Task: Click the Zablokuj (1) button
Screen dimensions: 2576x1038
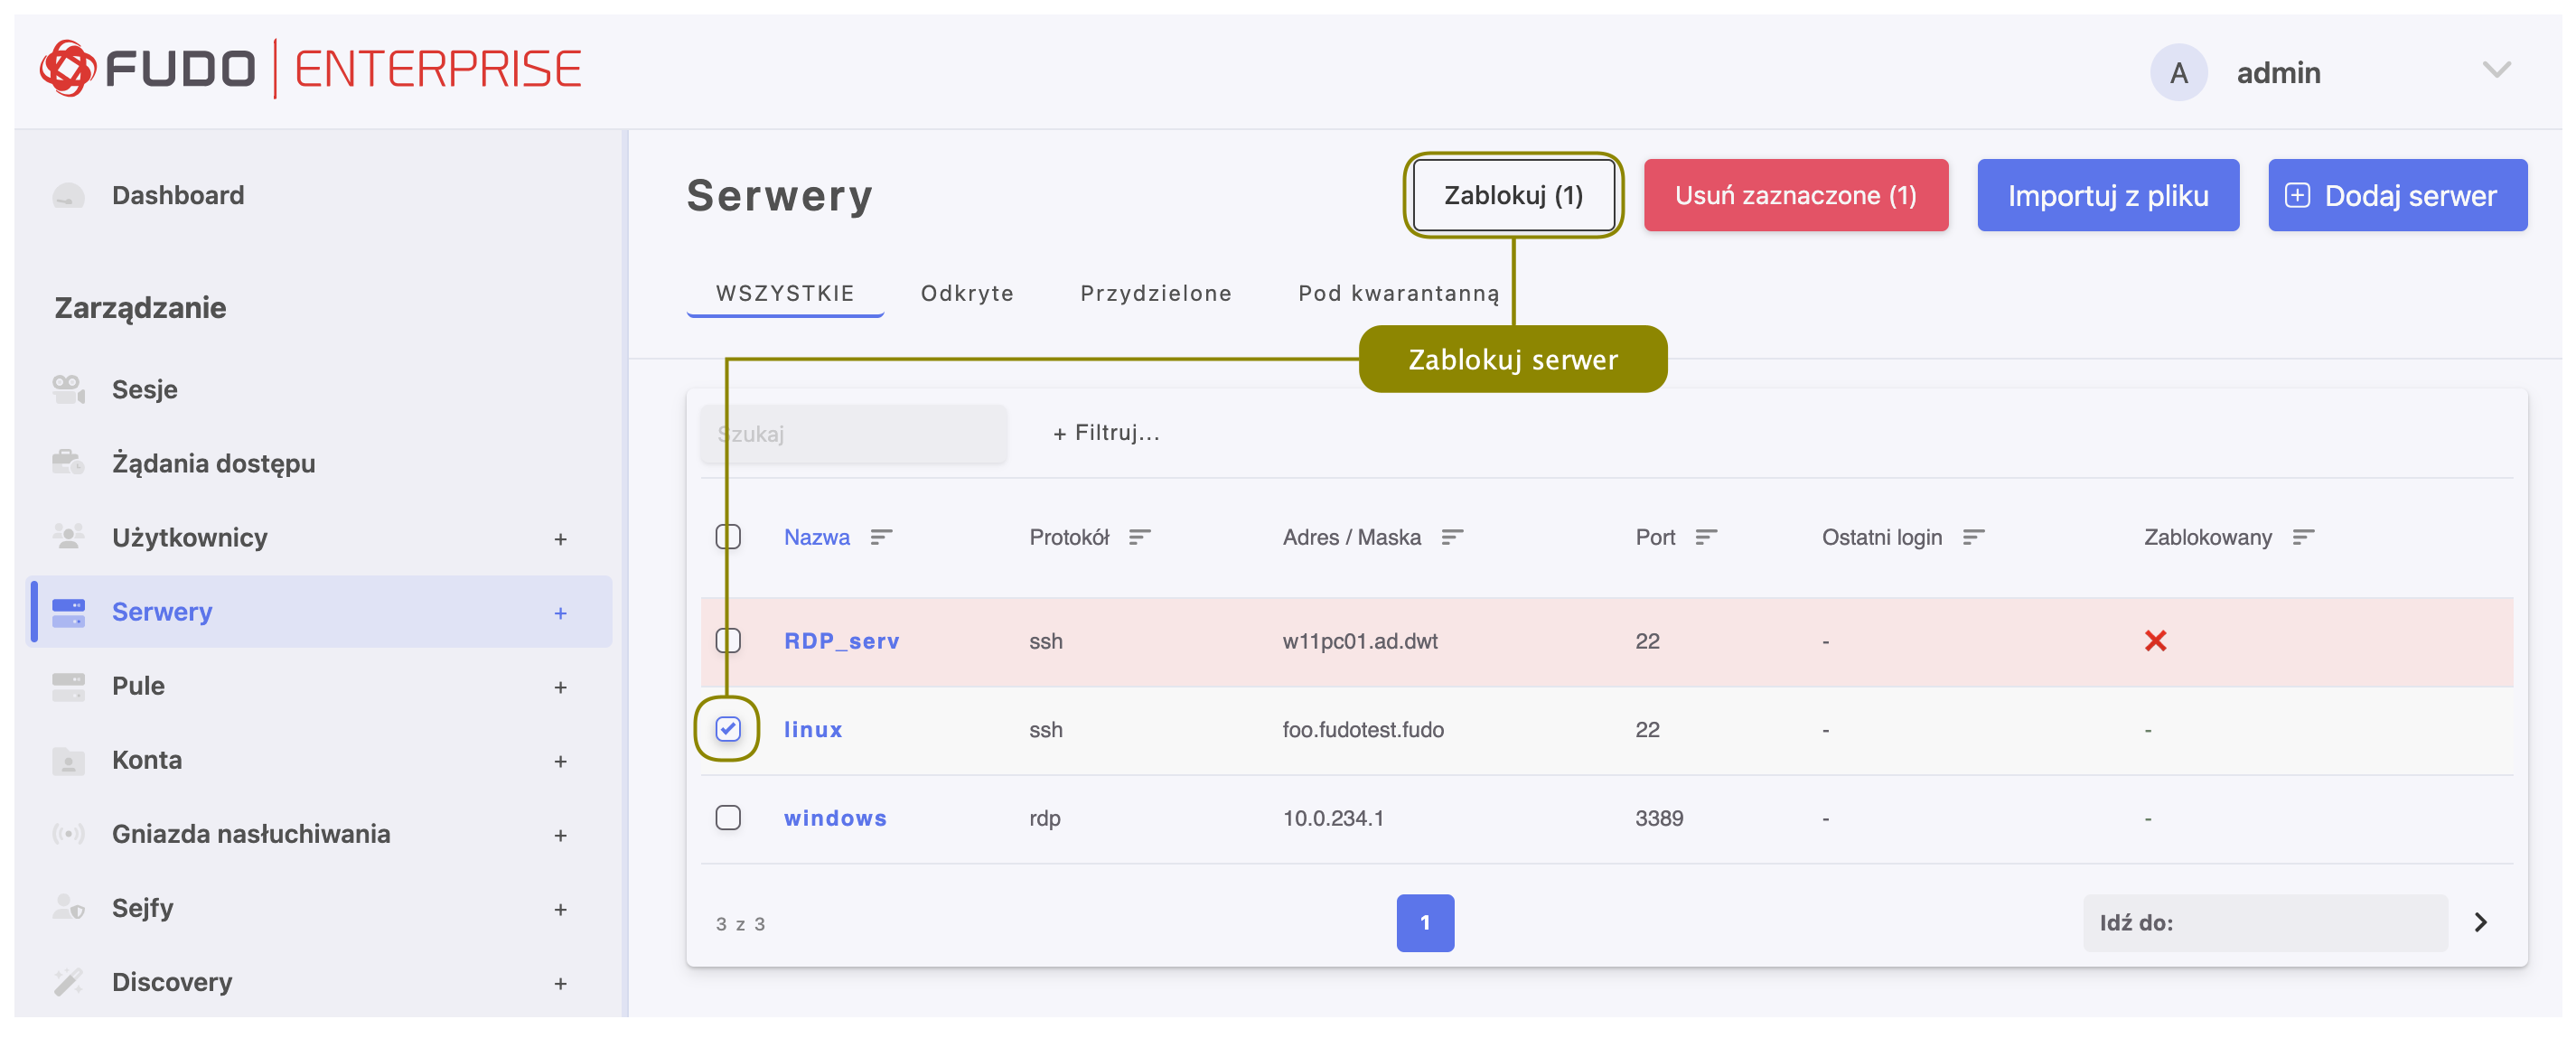Action: click(1513, 195)
